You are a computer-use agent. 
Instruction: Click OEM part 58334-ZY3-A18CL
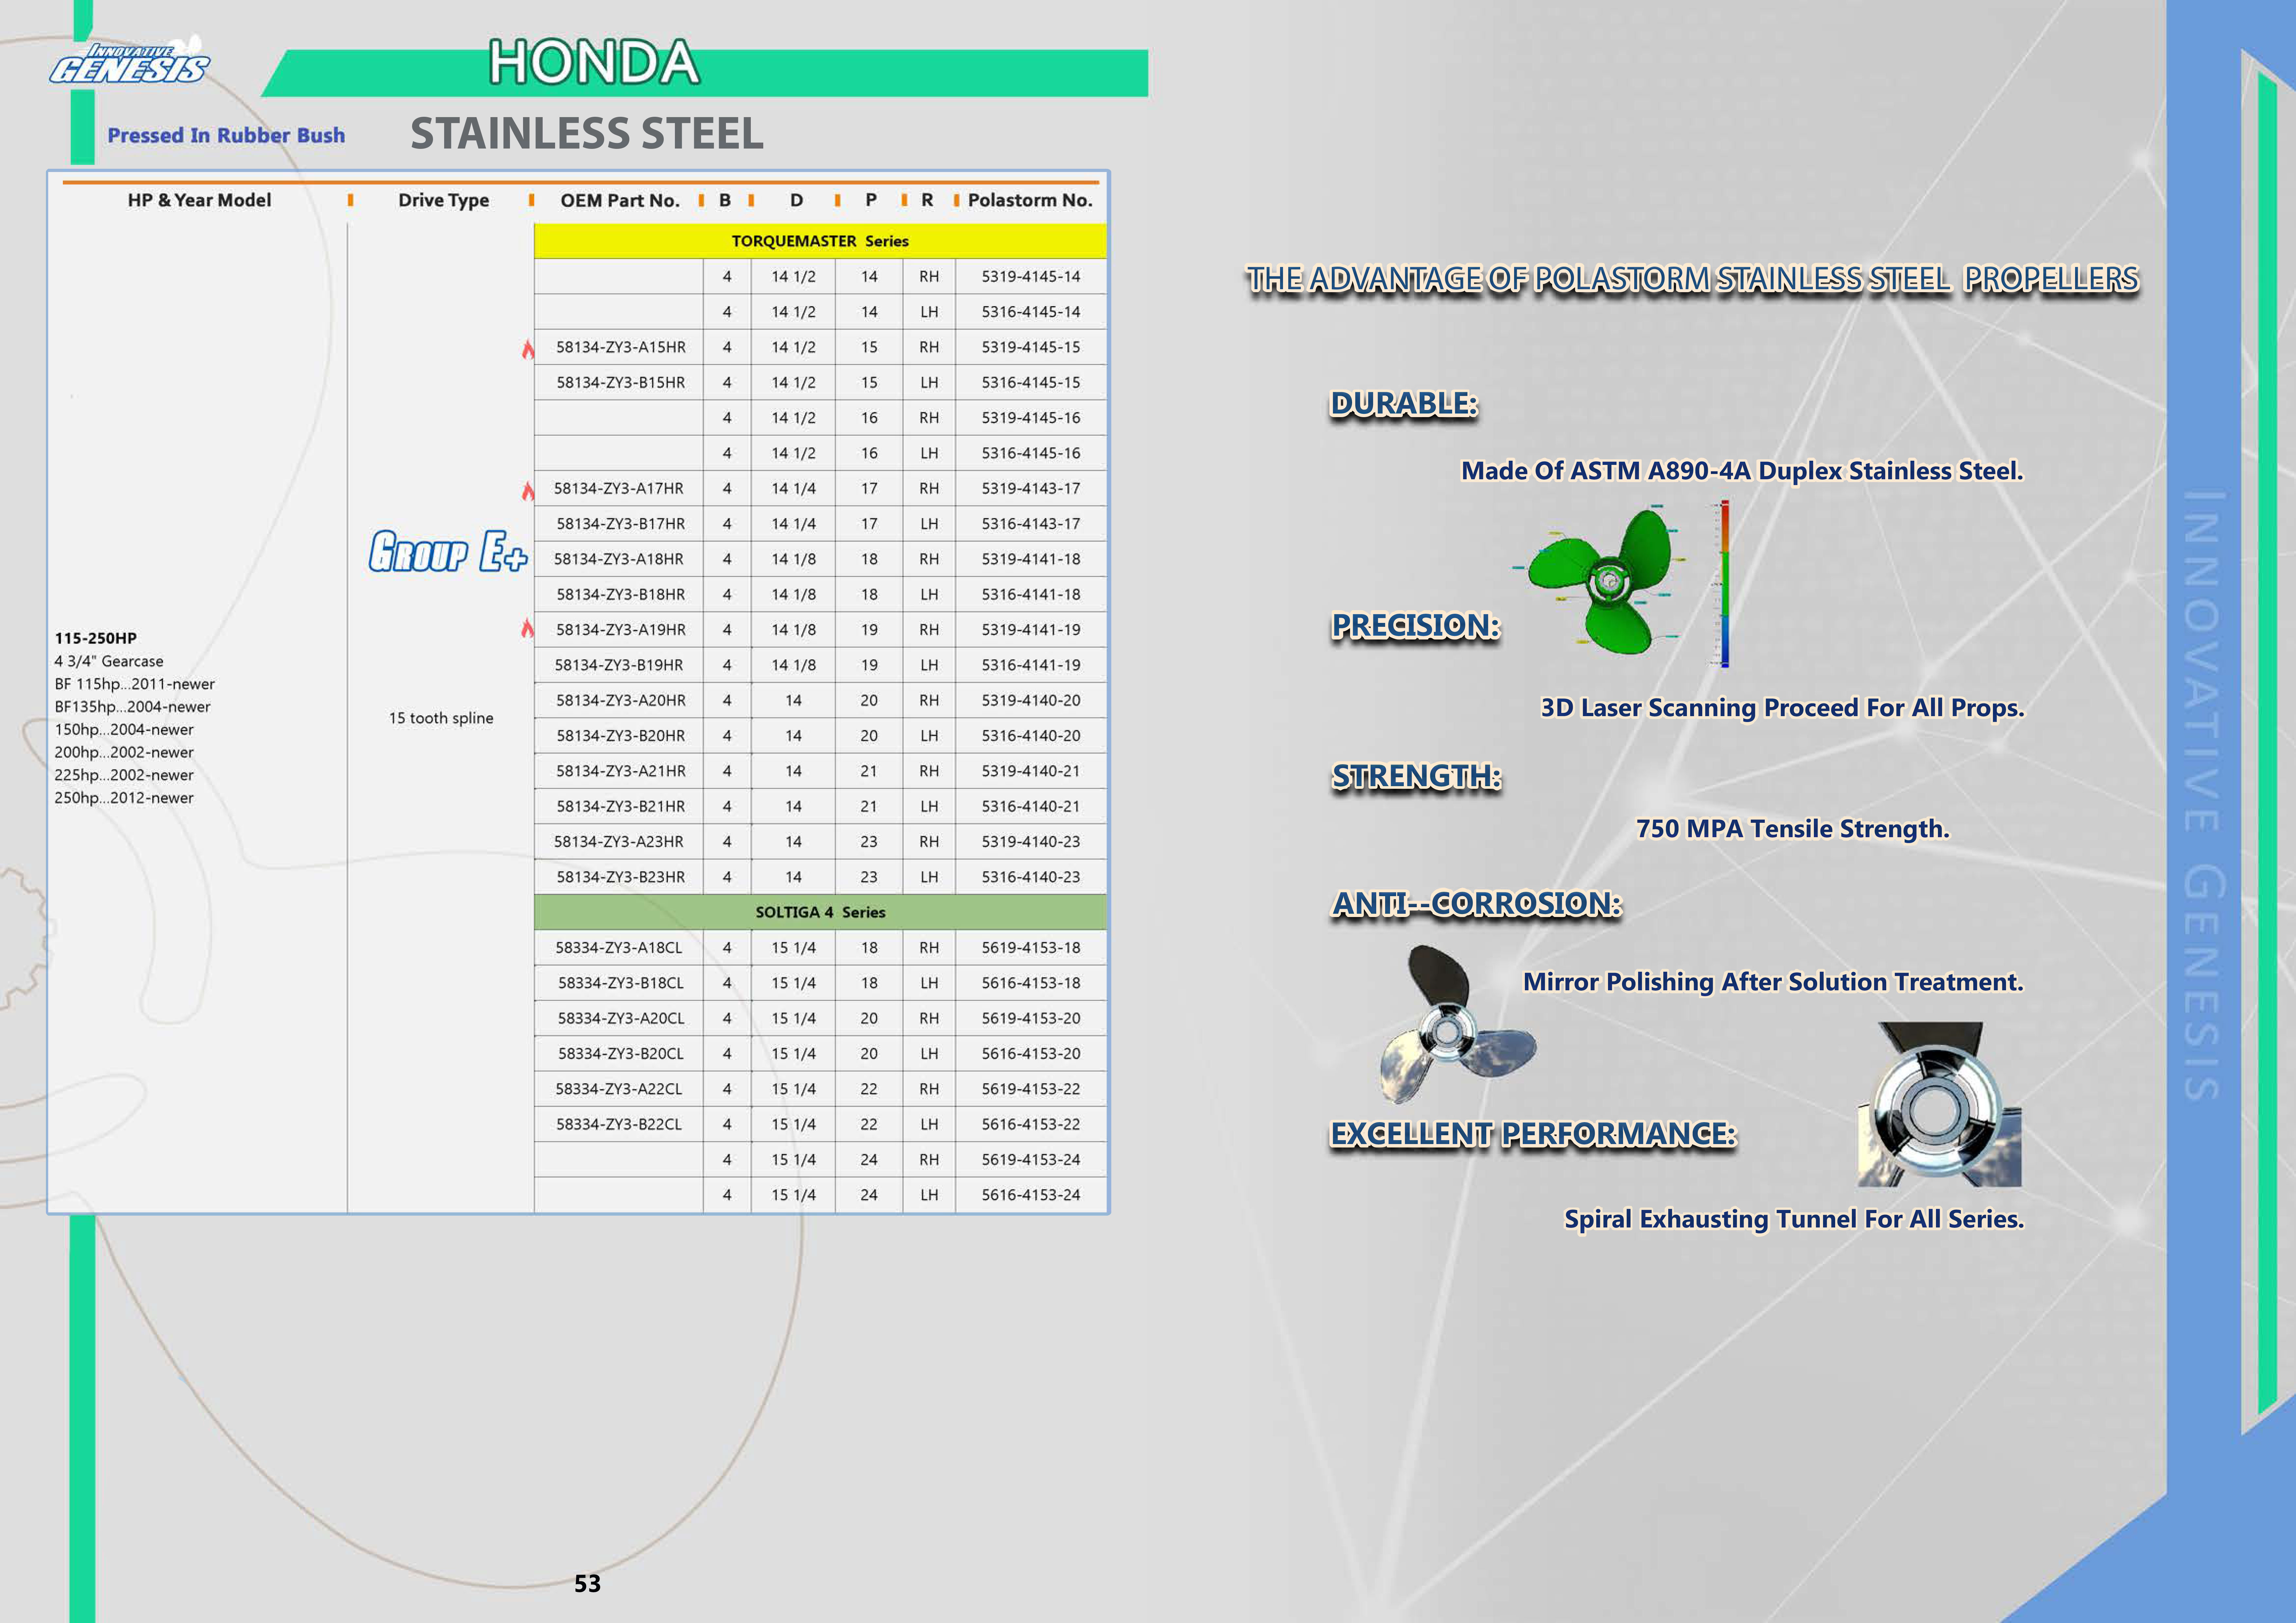coord(619,947)
